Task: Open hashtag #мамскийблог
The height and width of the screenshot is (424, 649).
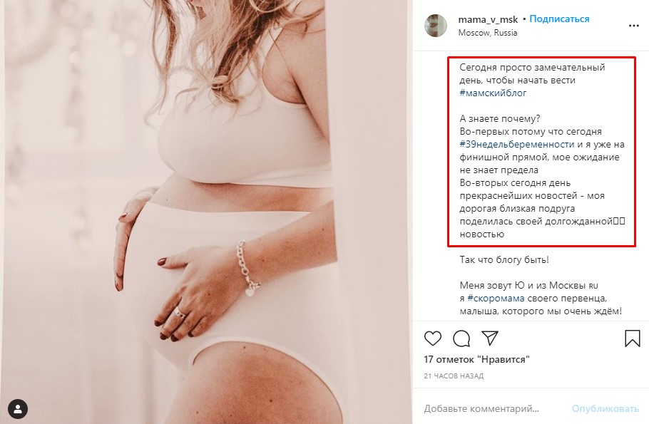Action: (494, 93)
